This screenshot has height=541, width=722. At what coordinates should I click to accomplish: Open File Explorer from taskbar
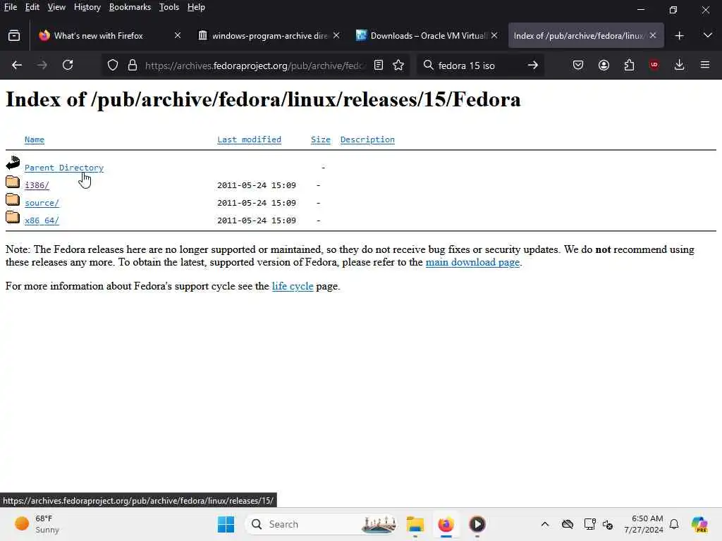[415, 524]
